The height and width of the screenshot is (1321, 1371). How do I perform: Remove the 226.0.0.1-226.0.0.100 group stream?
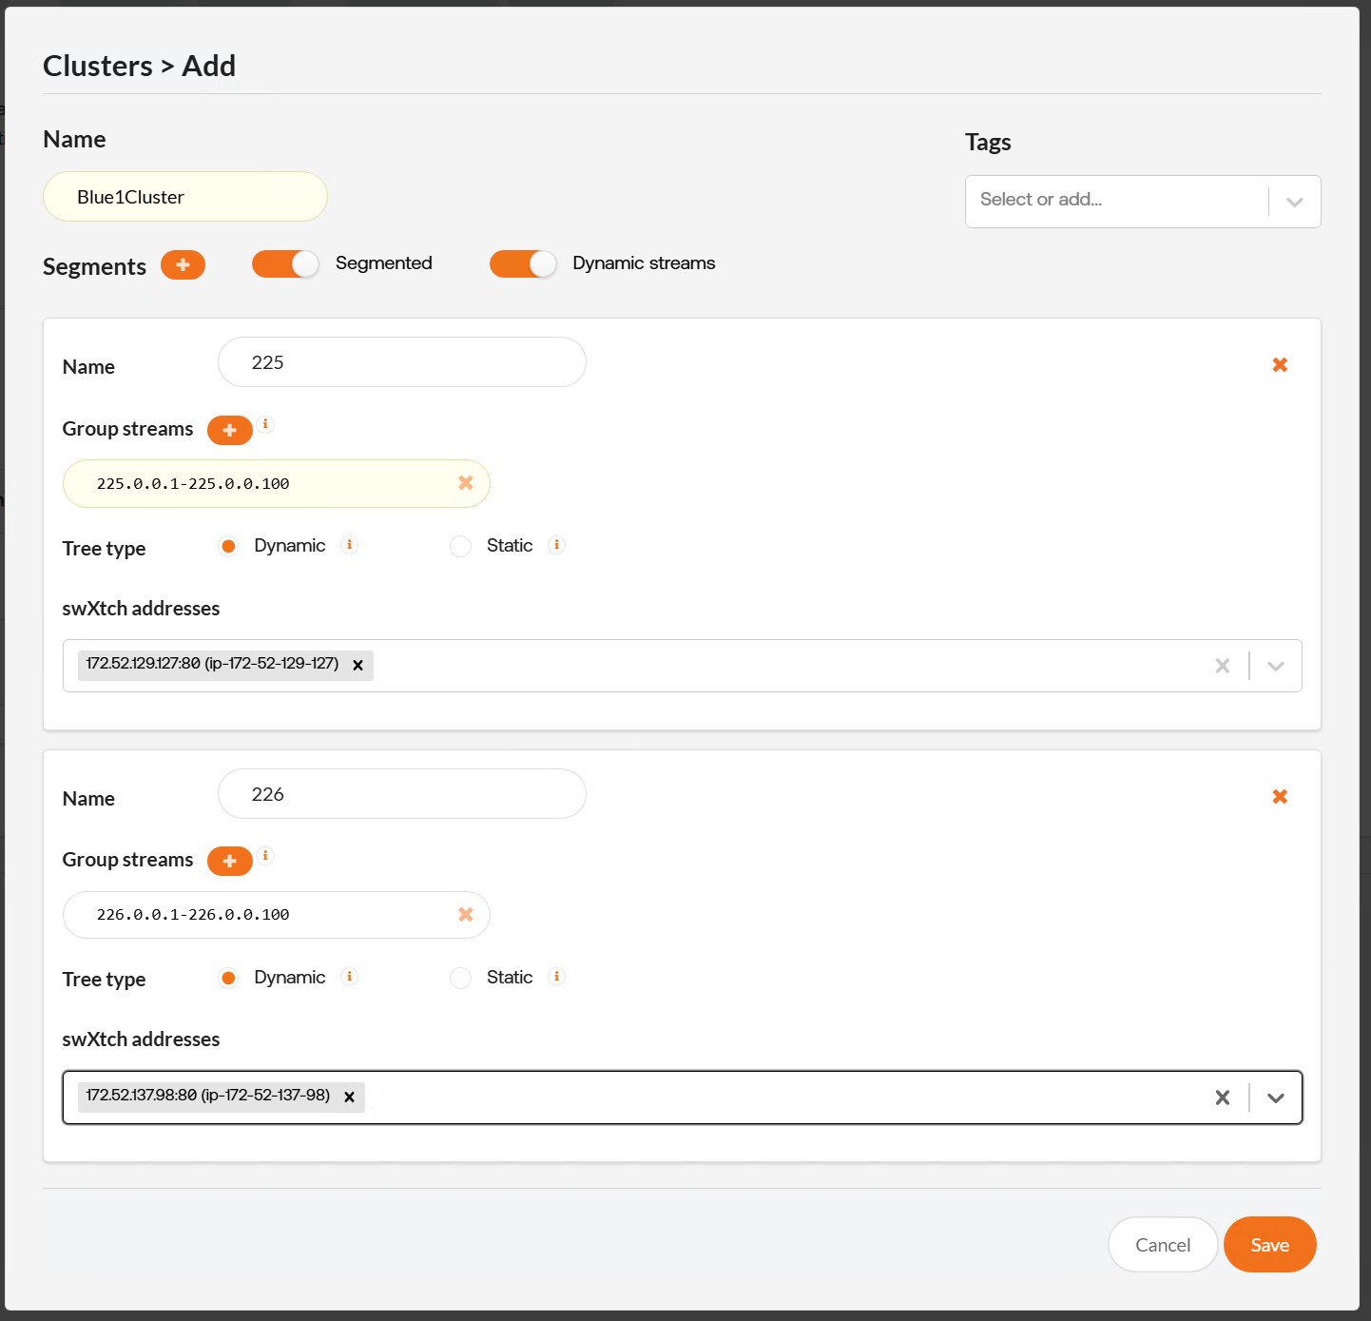coord(465,915)
